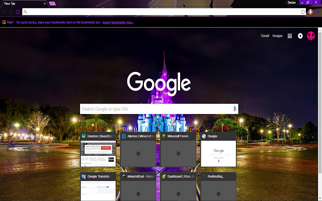Open the Images link

tap(277, 36)
